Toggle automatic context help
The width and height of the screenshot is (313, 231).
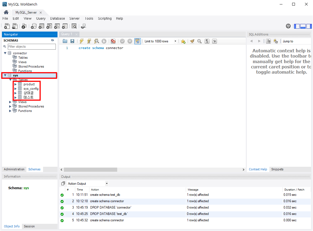276,41
